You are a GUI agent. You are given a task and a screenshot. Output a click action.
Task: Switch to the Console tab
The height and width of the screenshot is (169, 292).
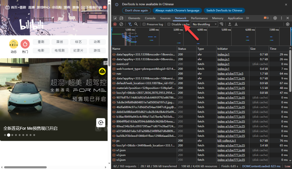150,18
